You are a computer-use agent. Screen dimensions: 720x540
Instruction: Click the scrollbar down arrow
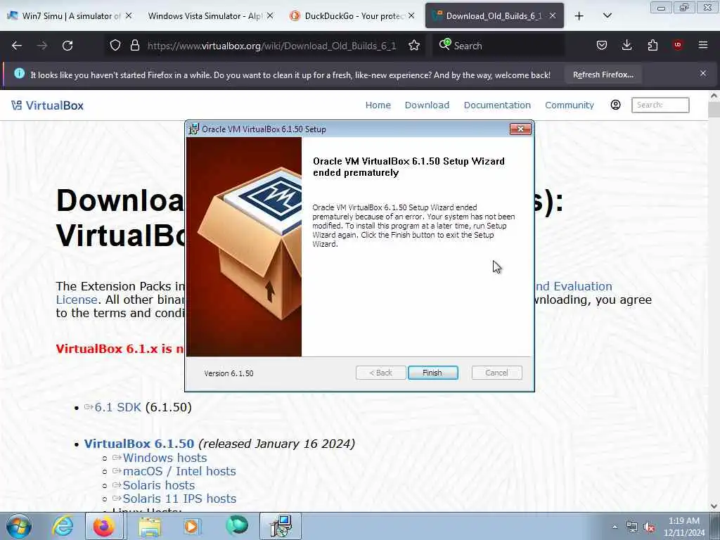[x=714, y=506]
